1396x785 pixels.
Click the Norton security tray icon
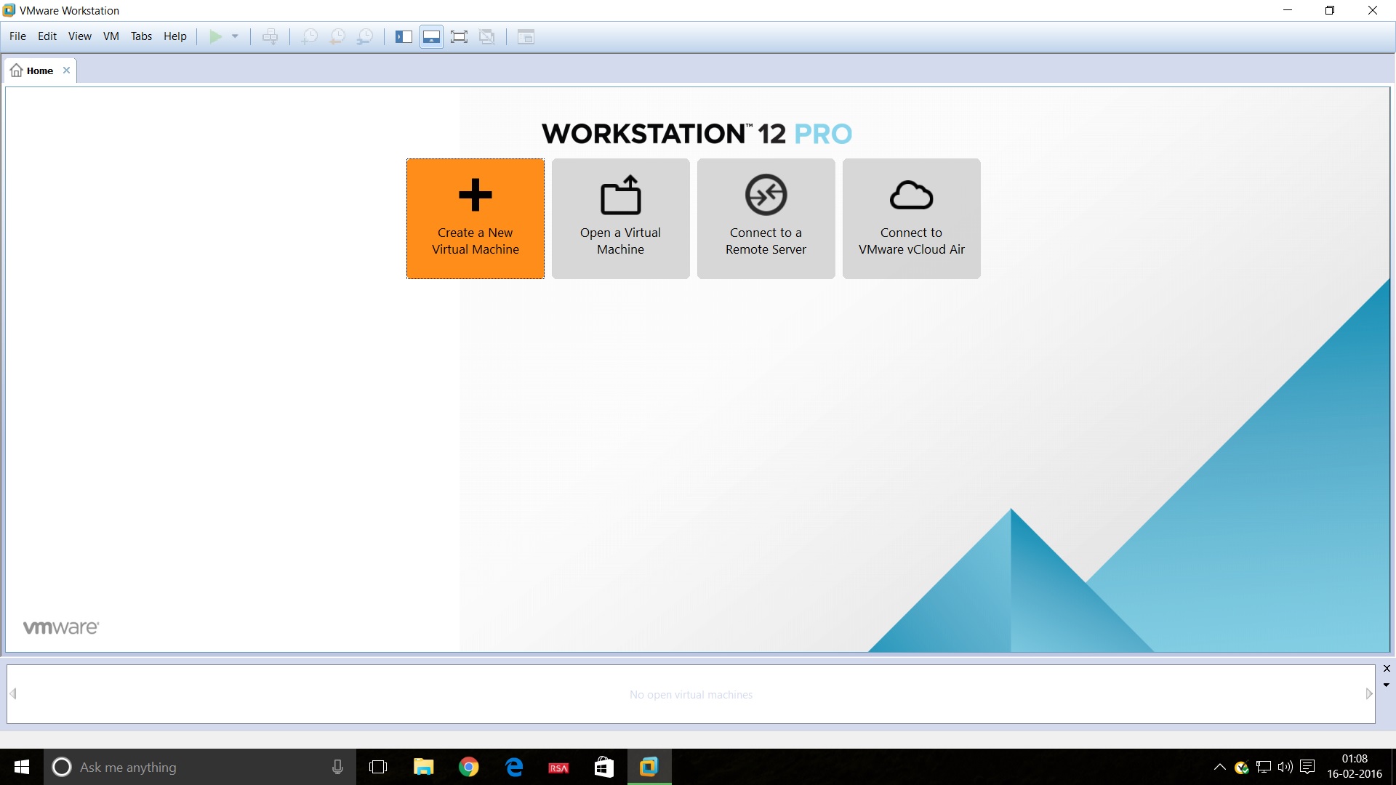click(1242, 767)
